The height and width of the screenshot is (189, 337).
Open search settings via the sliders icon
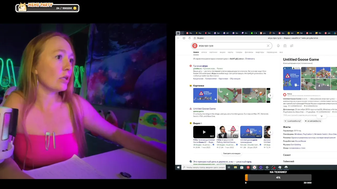(x=291, y=46)
